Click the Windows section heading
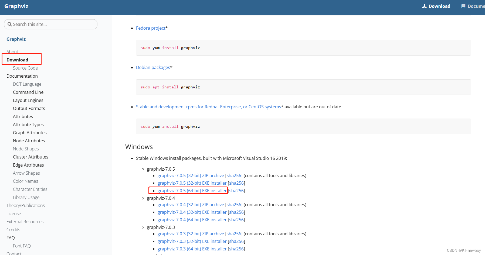485x255 pixels. tap(139, 147)
